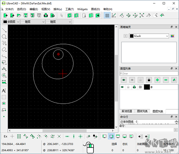This screenshot has height=154, width=179.
Task: Add a new layer with plus button
Action: tap(157, 80)
